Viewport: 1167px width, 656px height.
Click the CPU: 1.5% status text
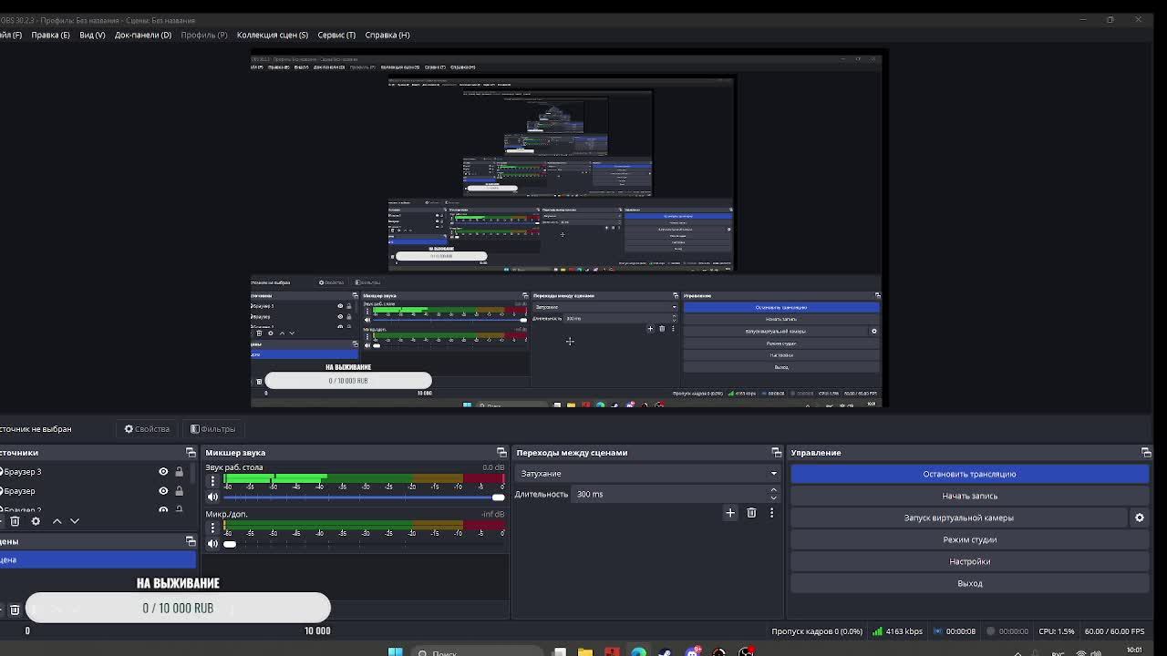tap(1056, 631)
